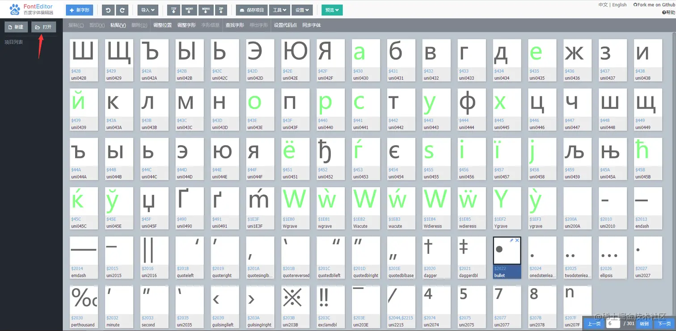Click 保存项目 save project button
The image size is (676, 331).
[252, 10]
